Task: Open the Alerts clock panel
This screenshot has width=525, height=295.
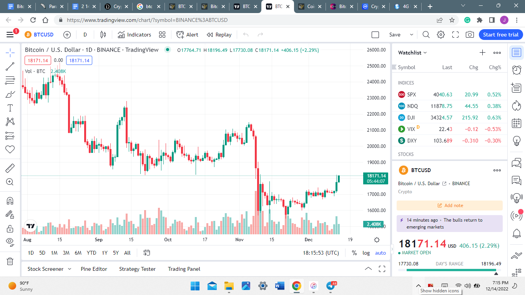Action: pyautogui.click(x=517, y=70)
